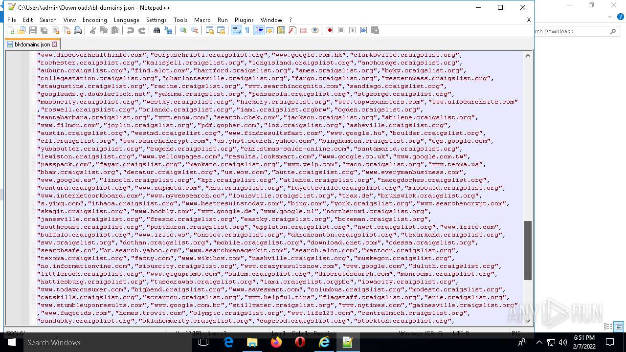Switch Explorer window to large icons view
626x352 pixels.
tap(619, 327)
